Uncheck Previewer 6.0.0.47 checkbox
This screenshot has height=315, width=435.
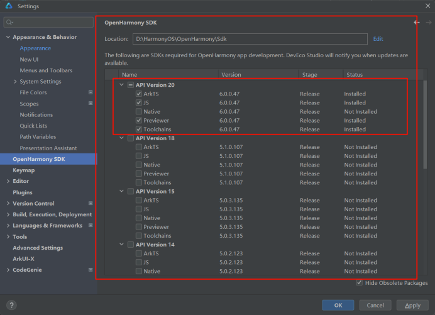[139, 121]
